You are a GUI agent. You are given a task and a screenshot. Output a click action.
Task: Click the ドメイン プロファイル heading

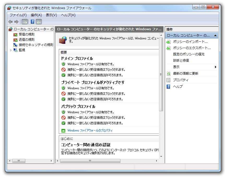(x=77, y=58)
